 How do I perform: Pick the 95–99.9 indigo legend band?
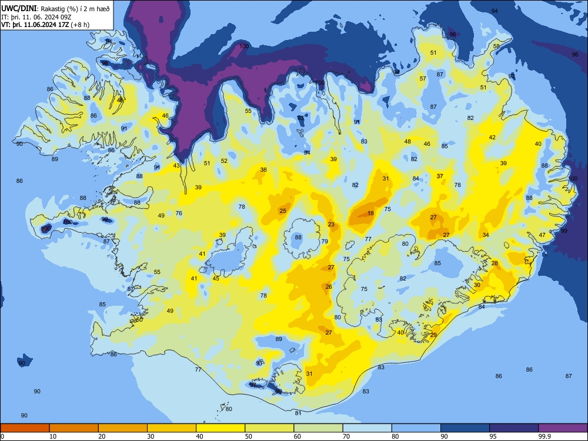click(x=514, y=428)
